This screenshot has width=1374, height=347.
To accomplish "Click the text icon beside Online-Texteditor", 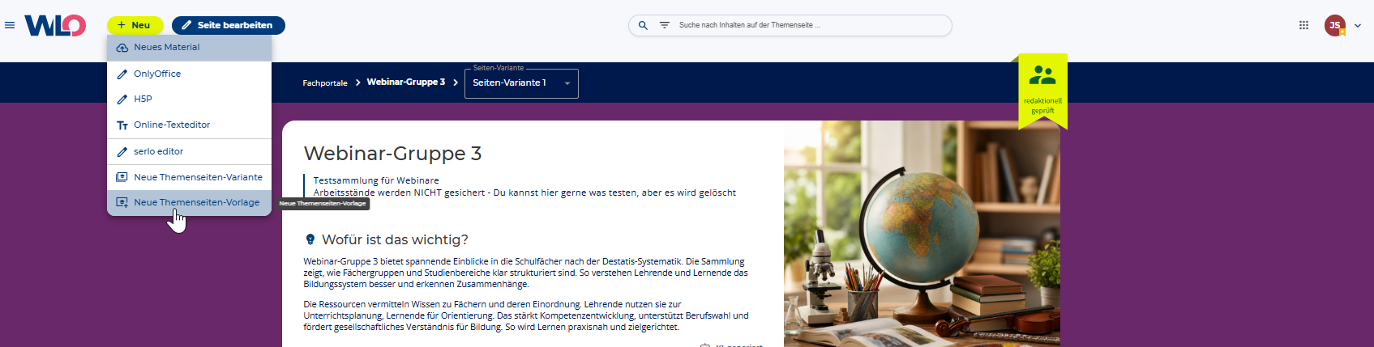I will pos(122,125).
